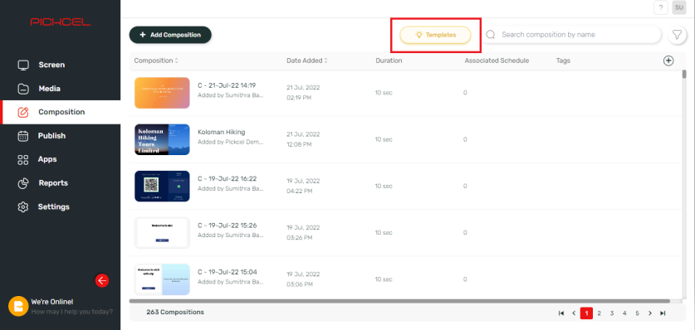Click the Settings gear icon
The width and height of the screenshot is (695, 330).
point(23,207)
